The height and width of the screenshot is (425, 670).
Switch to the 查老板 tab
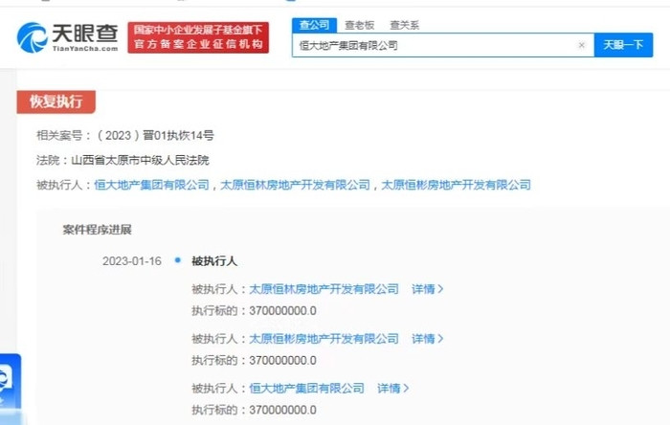(x=359, y=25)
